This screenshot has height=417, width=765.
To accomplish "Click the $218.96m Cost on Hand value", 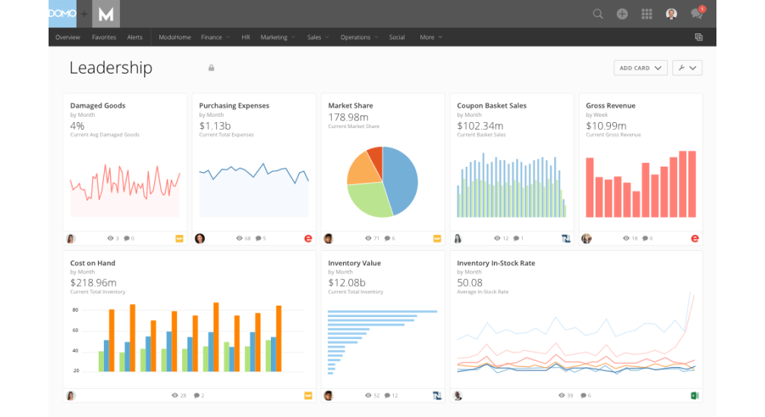I will [93, 283].
